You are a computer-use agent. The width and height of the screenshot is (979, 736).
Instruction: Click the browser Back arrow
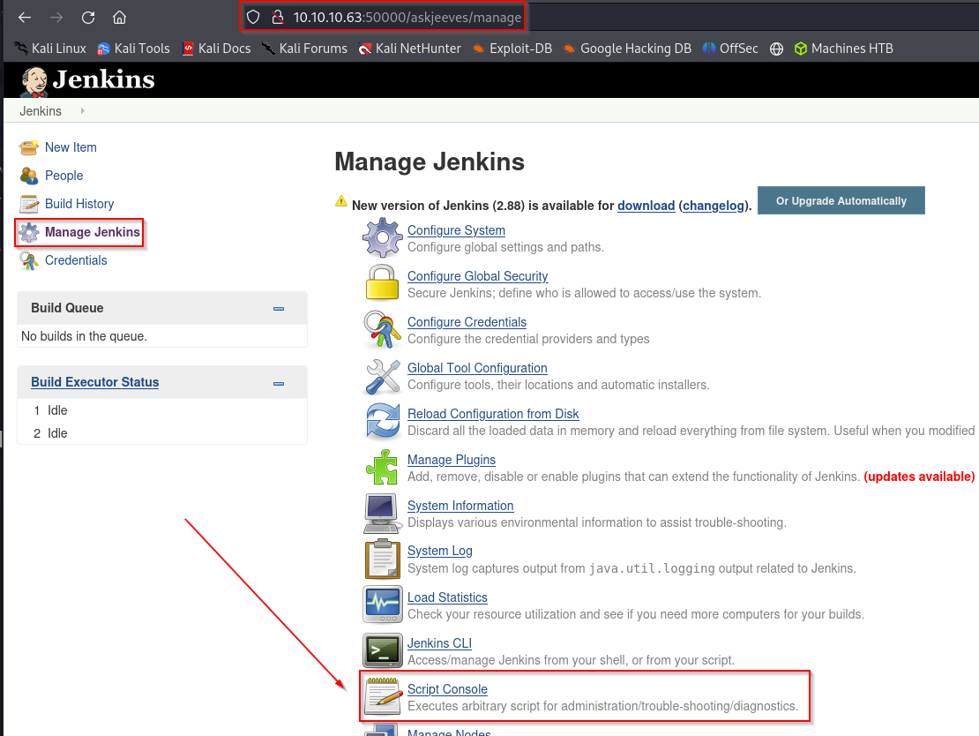pyautogui.click(x=25, y=18)
